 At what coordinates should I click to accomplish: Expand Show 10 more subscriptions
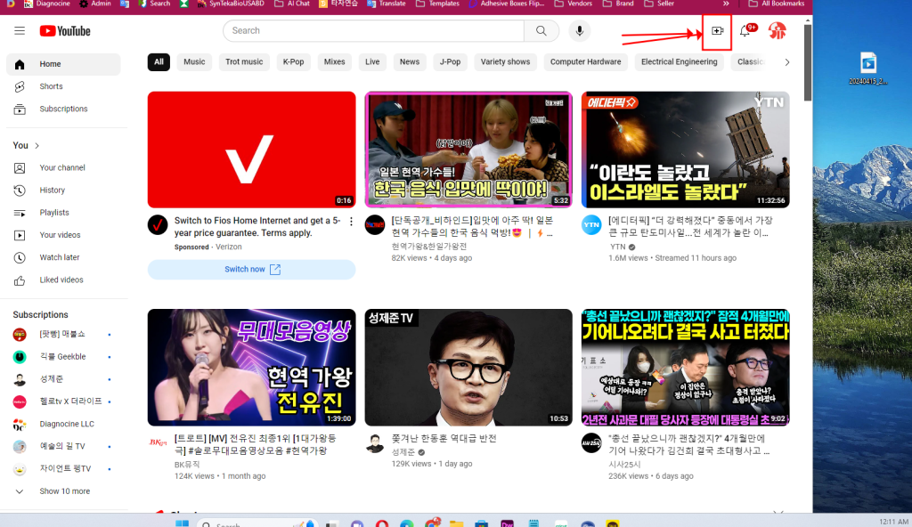pos(64,491)
